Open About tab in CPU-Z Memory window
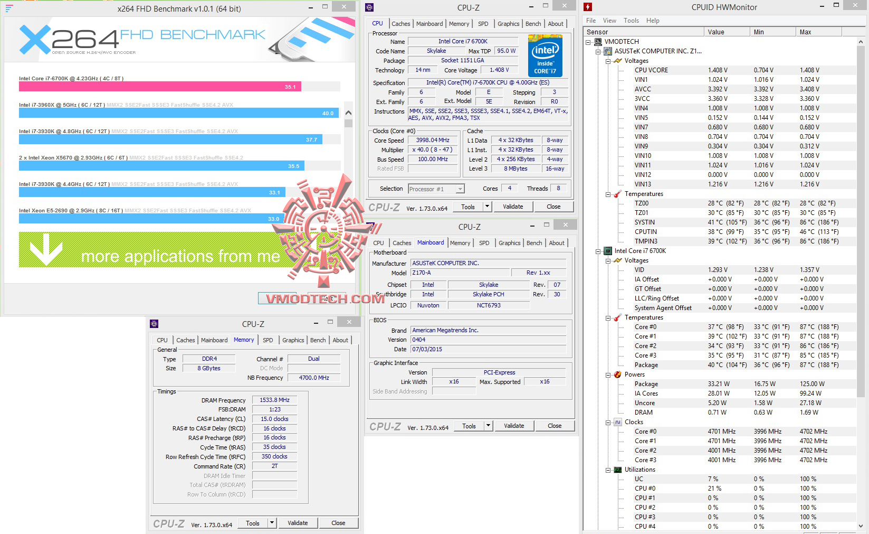Viewport: 869px width, 534px height. [340, 340]
